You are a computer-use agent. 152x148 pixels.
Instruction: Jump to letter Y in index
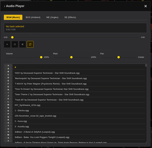click(8, 141)
